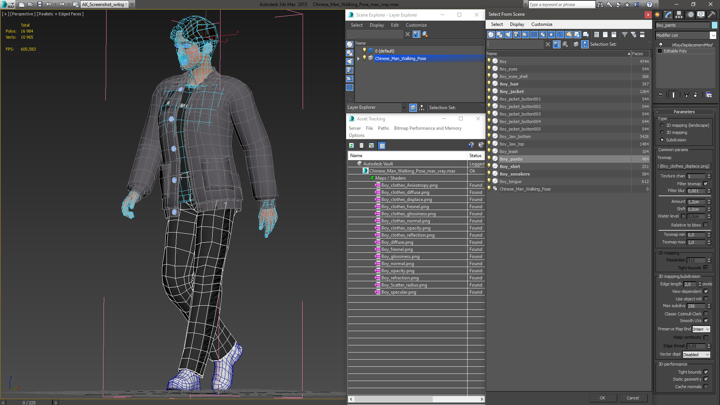Open the Hierarchy command panel tab
Viewport: 720px width, 405px height.
coord(679,15)
